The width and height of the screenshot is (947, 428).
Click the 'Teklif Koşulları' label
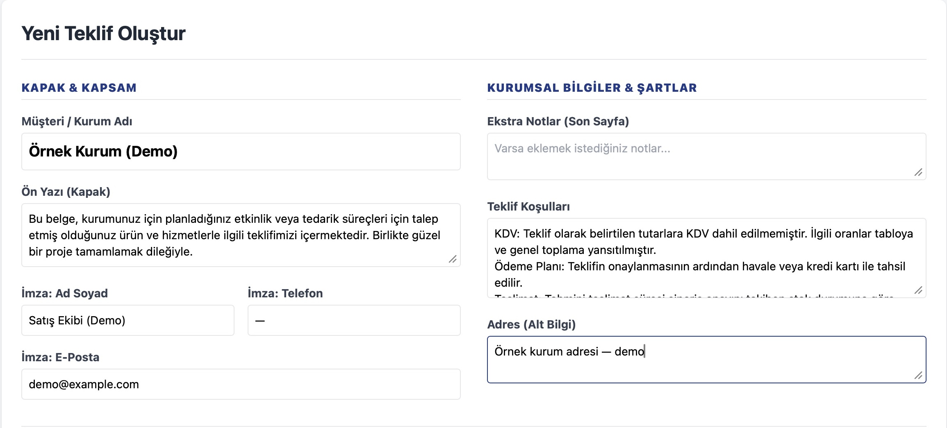coord(528,206)
